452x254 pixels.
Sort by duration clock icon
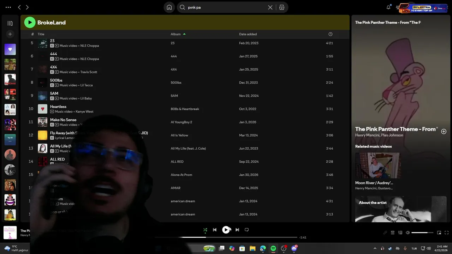pos(331,34)
